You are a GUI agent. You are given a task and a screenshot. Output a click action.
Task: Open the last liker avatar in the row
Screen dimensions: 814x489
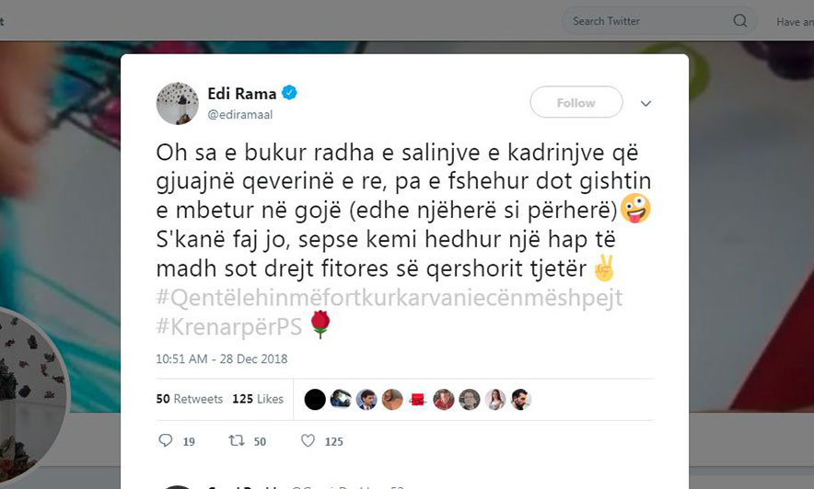[520, 400]
